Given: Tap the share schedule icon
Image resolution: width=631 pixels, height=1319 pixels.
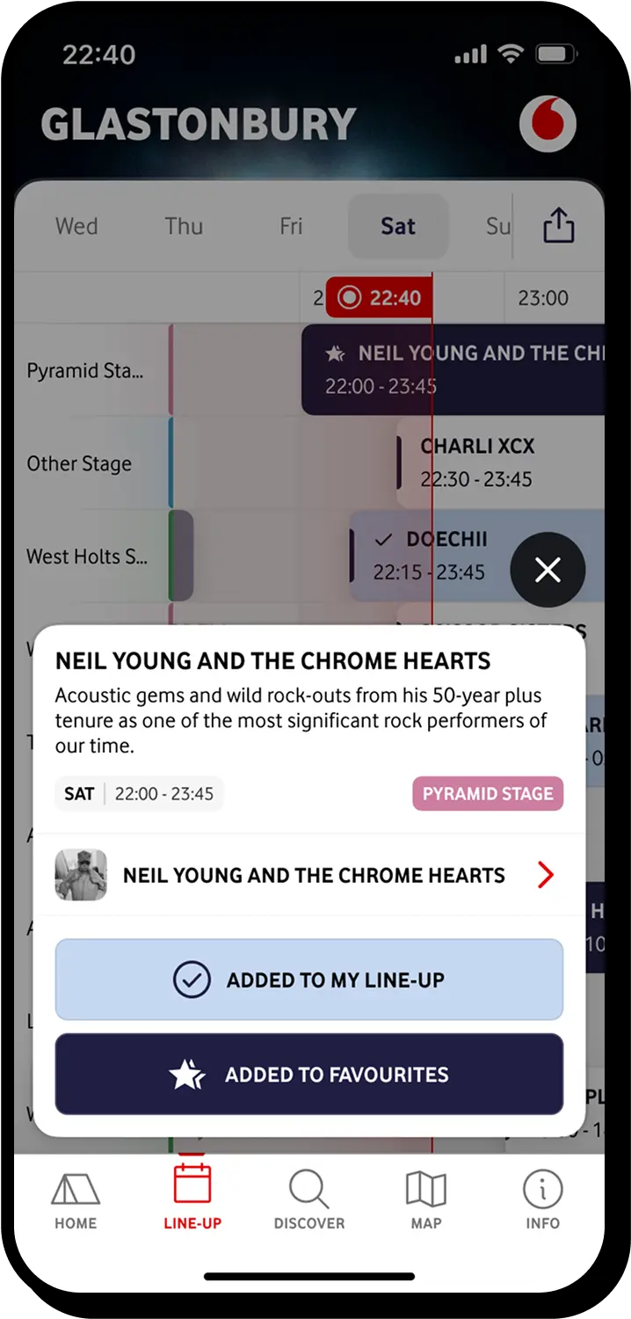Looking at the screenshot, I should (558, 226).
